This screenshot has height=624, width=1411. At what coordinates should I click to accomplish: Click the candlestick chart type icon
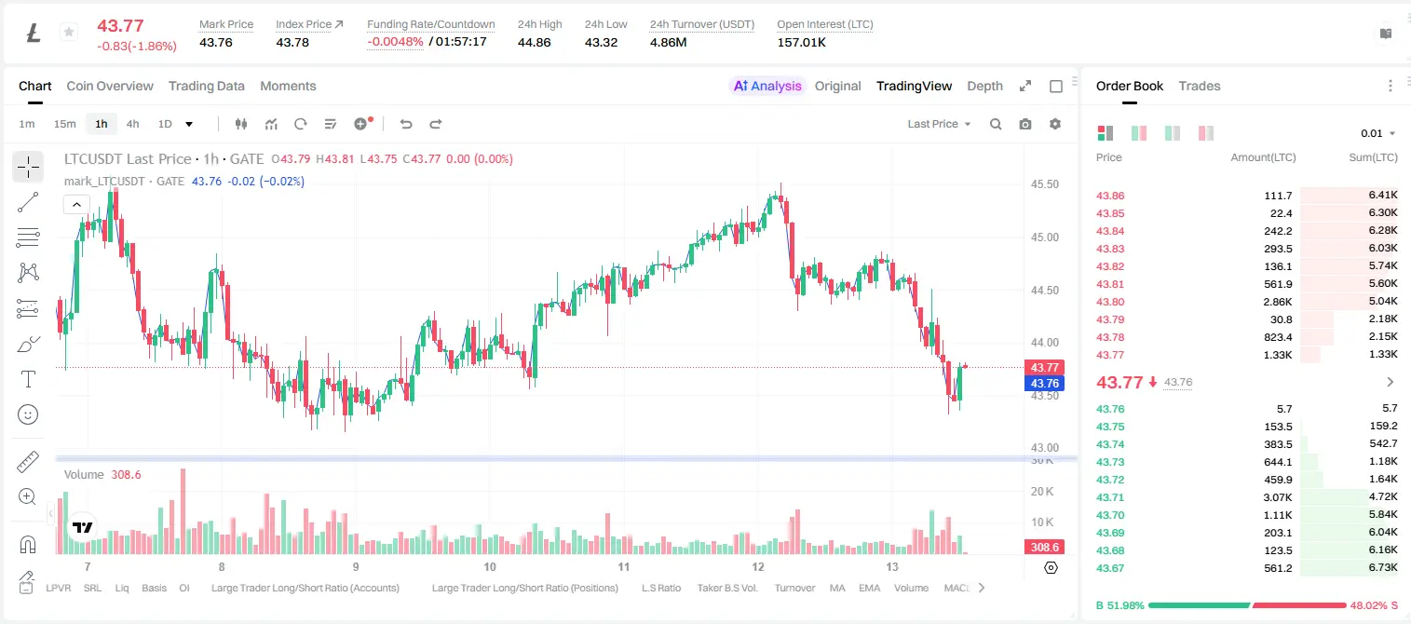(x=241, y=124)
